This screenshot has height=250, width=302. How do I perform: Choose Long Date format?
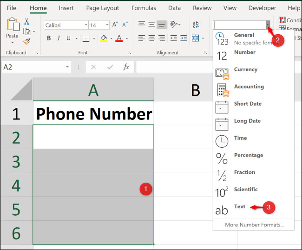254,125
